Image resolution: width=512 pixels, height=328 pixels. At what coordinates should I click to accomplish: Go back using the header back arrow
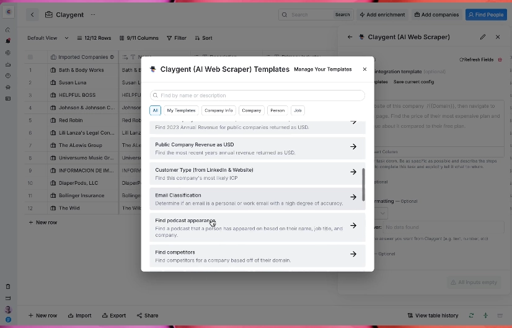(32, 15)
